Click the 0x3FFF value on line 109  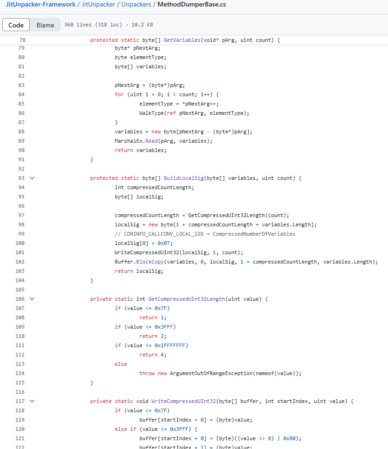click(x=163, y=327)
